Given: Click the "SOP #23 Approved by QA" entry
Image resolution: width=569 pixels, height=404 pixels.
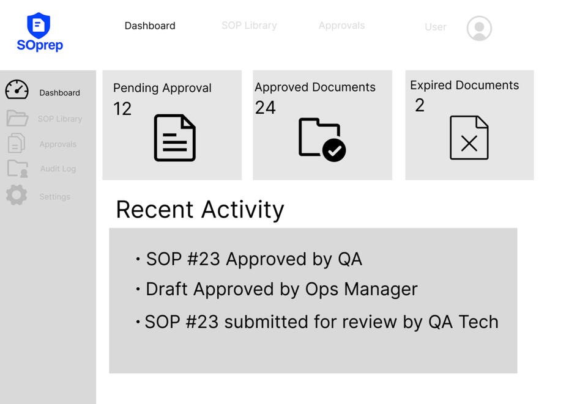Looking at the screenshot, I should tap(253, 259).
